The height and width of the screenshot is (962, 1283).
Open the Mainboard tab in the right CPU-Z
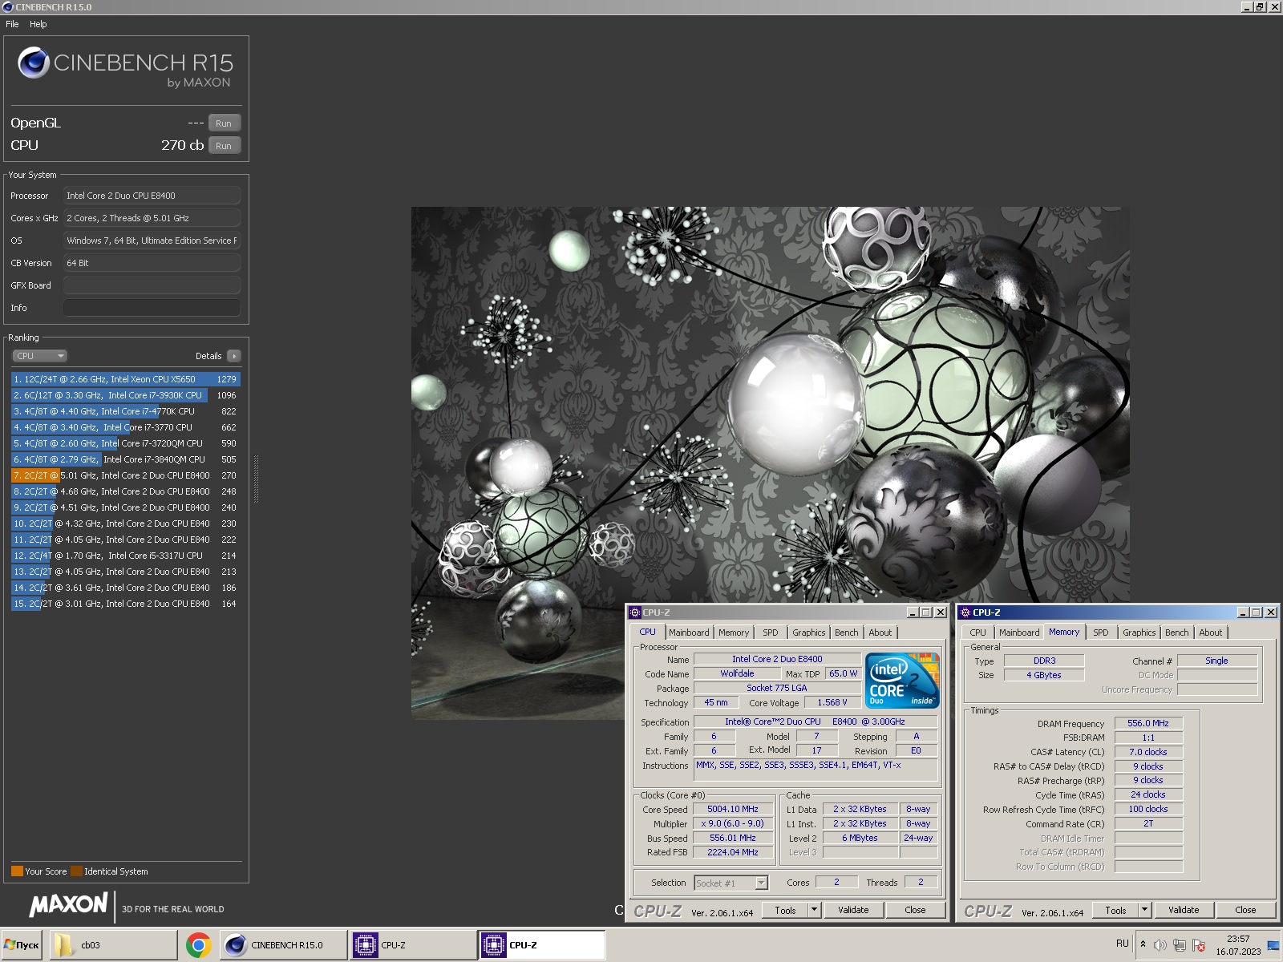coord(1019,633)
